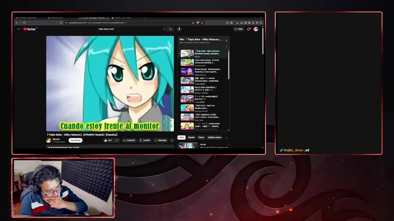Click the Triple Baka video player
The image size is (394, 221).
pos(110,83)
